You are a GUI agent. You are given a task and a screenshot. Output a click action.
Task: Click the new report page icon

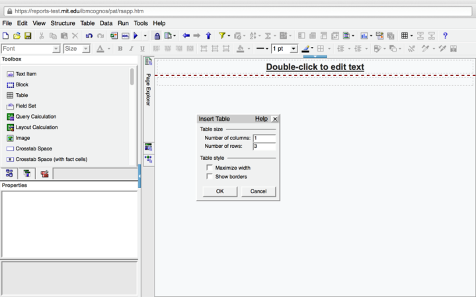pos(6,36)
